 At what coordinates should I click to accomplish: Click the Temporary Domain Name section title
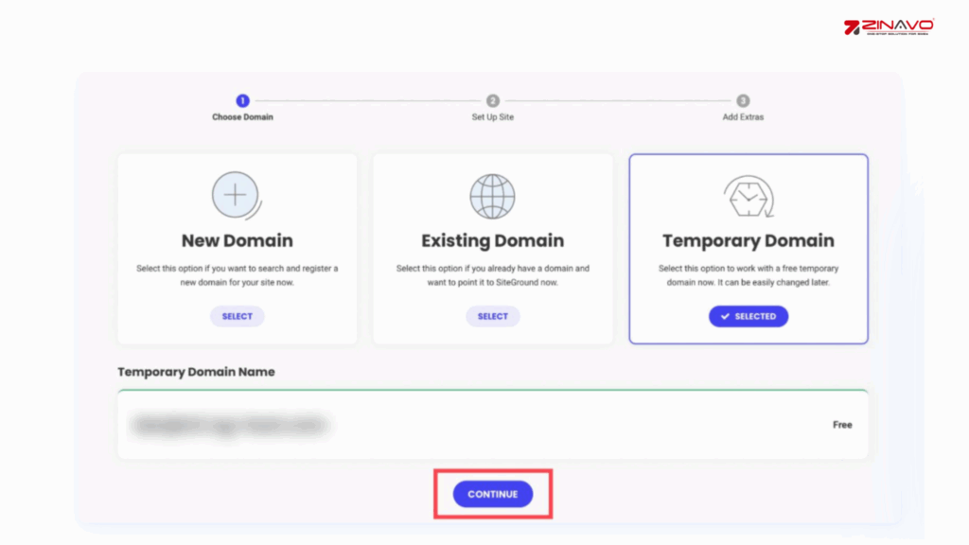(196, 372)
